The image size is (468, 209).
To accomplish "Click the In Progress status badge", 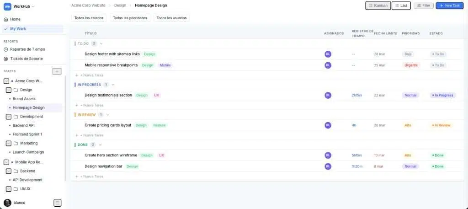I will click(443, 95).
